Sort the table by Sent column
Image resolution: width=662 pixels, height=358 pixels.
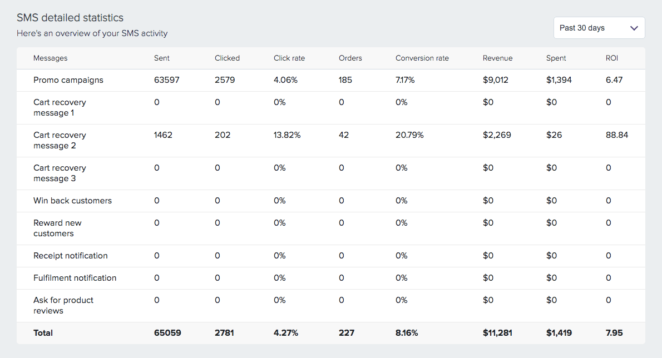point(161,58)
